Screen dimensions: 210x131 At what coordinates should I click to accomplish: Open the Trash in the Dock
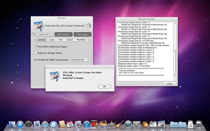[x=199, y=124]
